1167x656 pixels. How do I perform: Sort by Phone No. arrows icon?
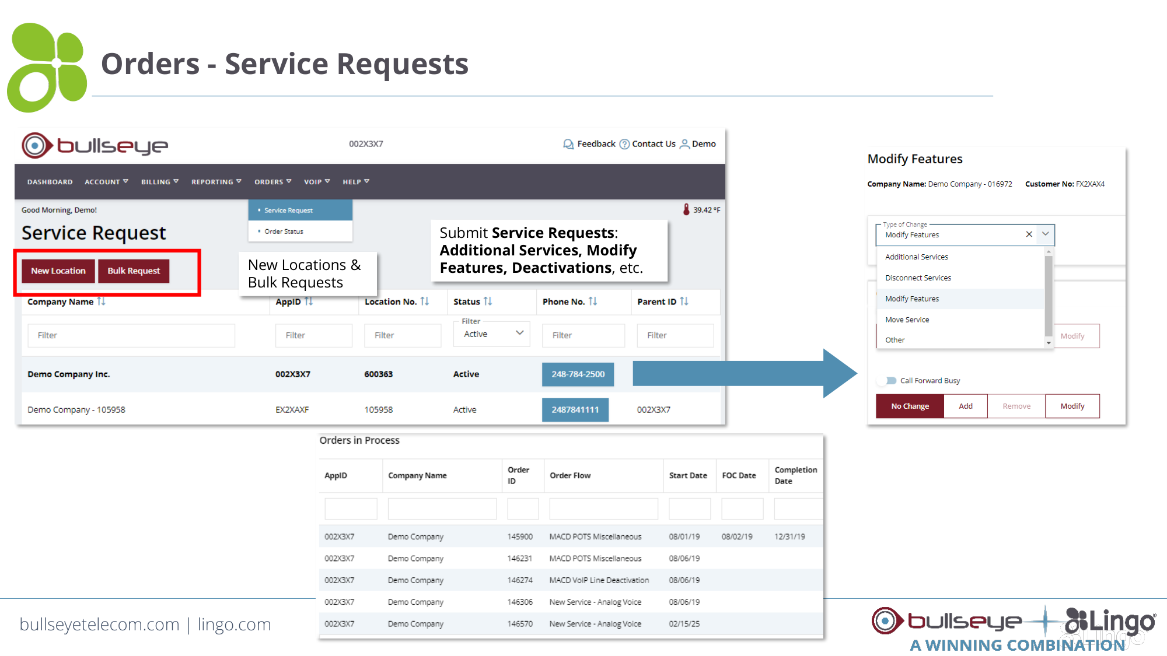(x=593, y=301)
